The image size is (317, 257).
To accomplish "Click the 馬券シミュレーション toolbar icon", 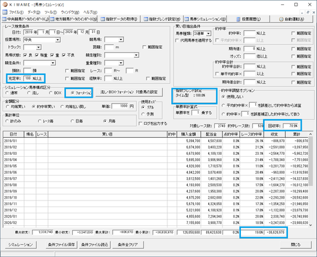I will click(x=186, y=19).
